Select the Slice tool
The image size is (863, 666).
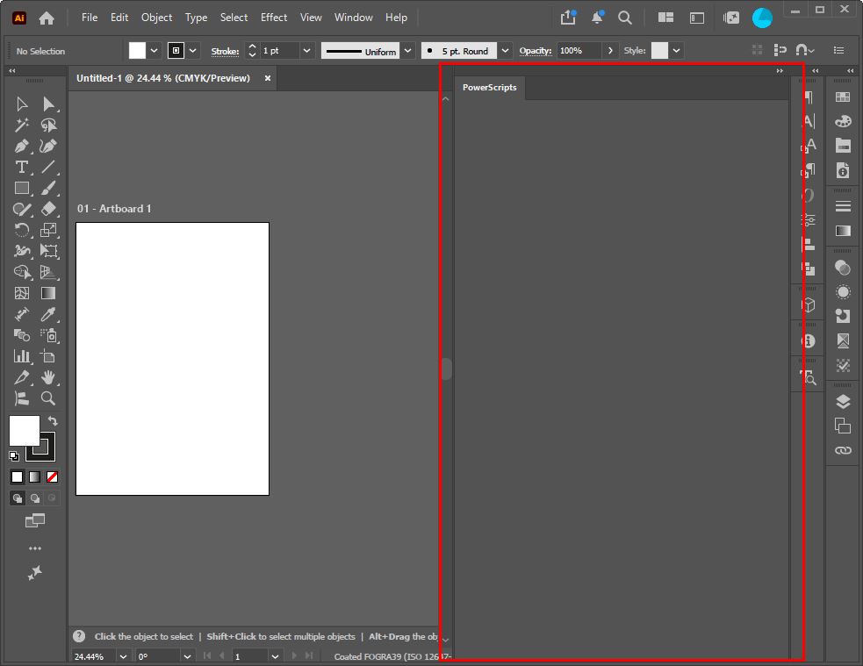(x=22, y=377)
